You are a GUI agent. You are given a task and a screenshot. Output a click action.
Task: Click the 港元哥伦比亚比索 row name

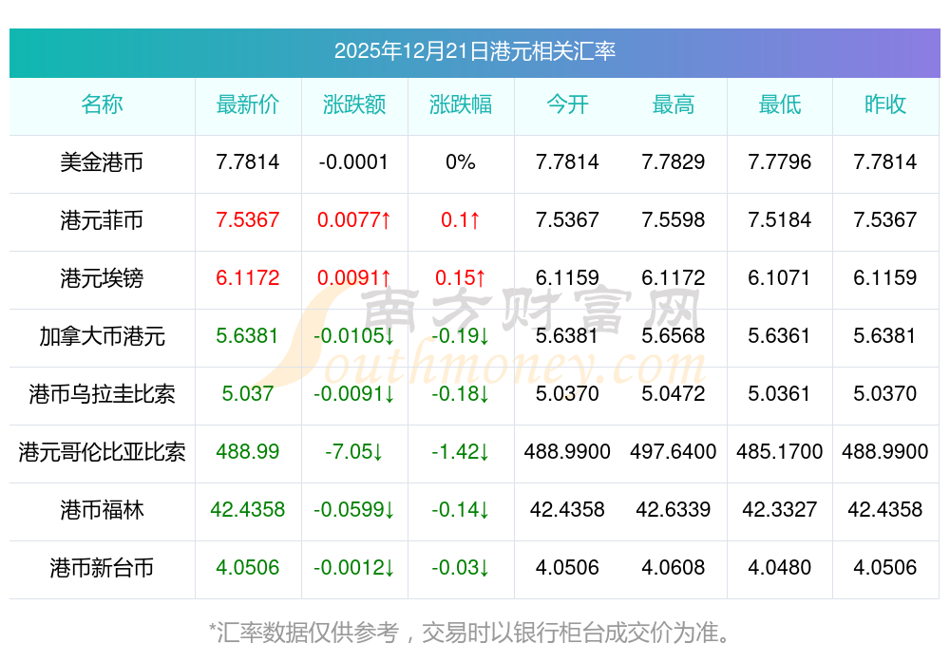coord(102,452)
